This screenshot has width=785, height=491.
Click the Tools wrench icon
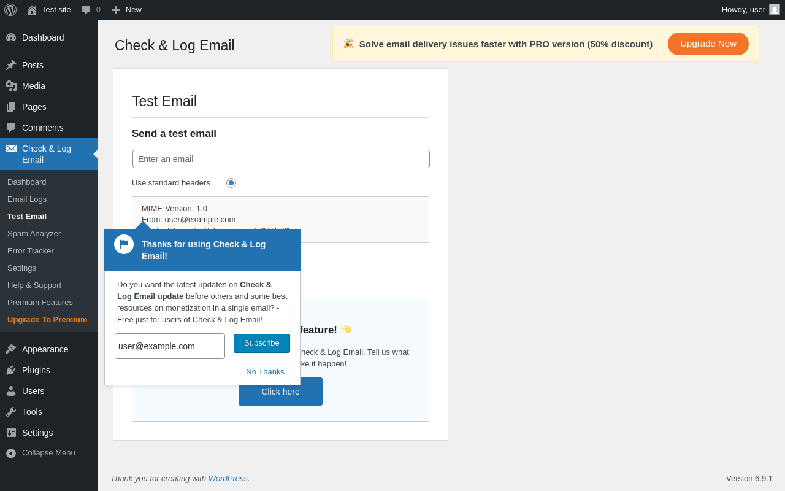click(11, 412)
